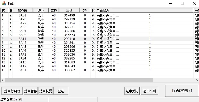
Task: Click the 黑铁 value 332286
Action: click(x=69, y=31)
